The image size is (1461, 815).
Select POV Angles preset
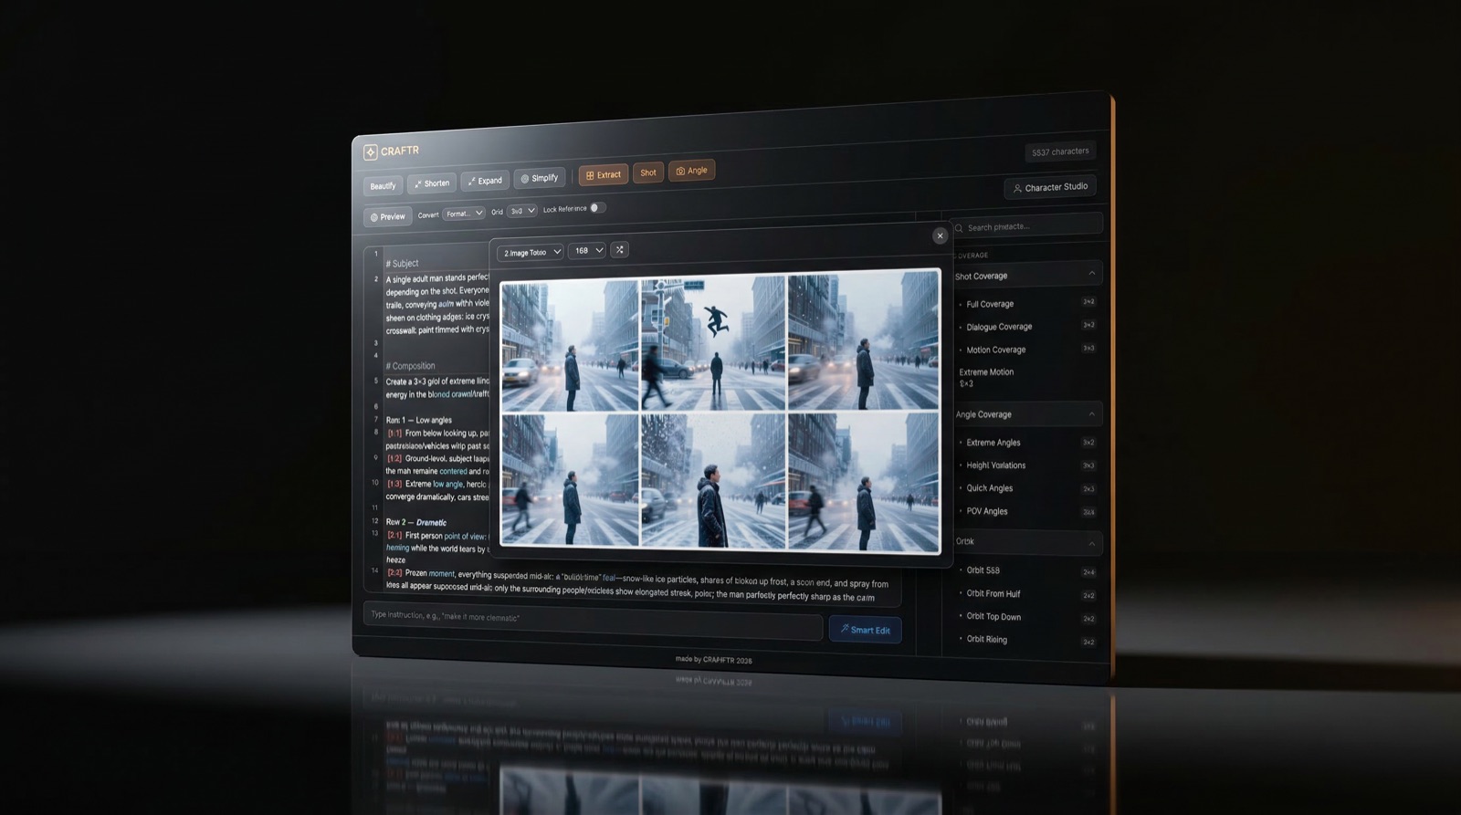987,511
